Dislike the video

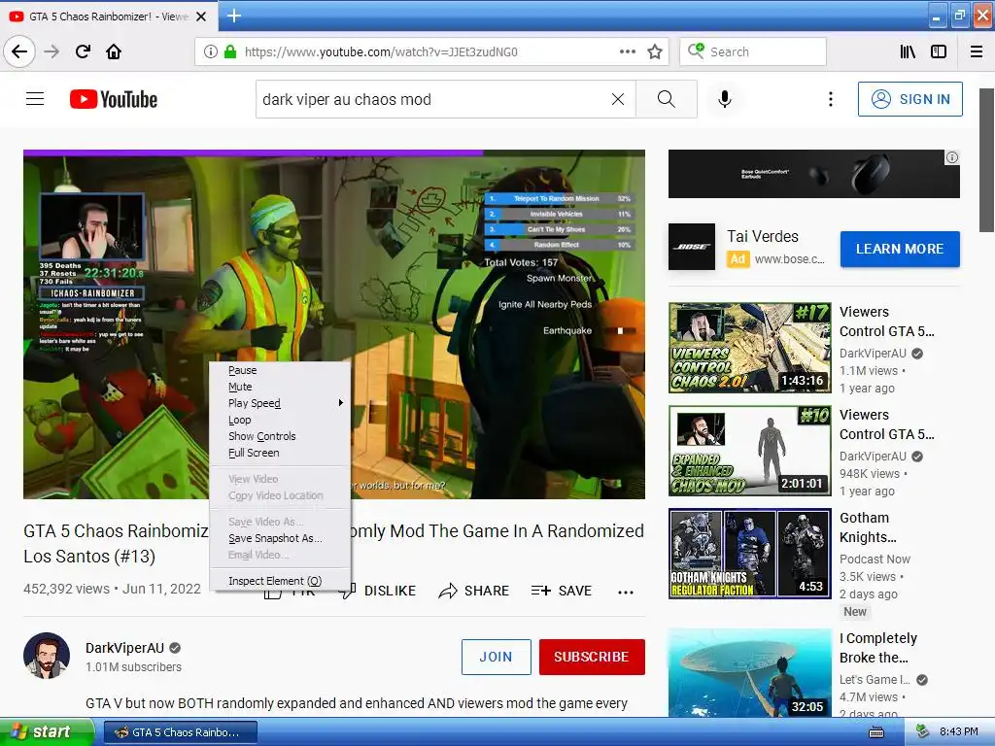click(x=378, y=592)
